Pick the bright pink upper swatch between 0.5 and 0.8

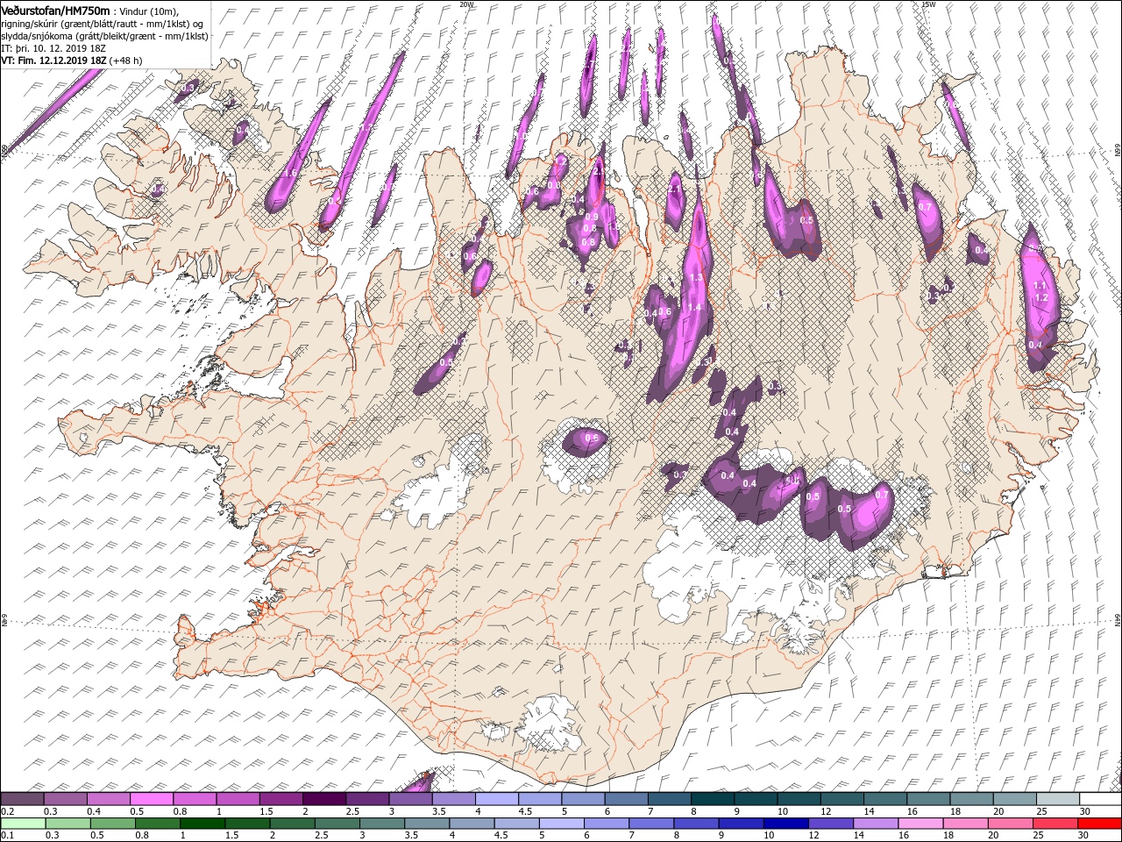click(x=152, y=799)
